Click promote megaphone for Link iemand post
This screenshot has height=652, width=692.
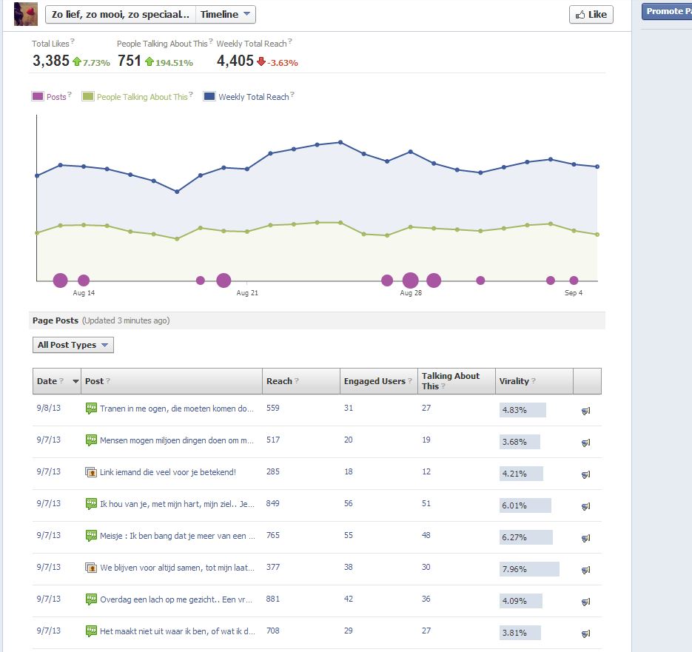585,474
